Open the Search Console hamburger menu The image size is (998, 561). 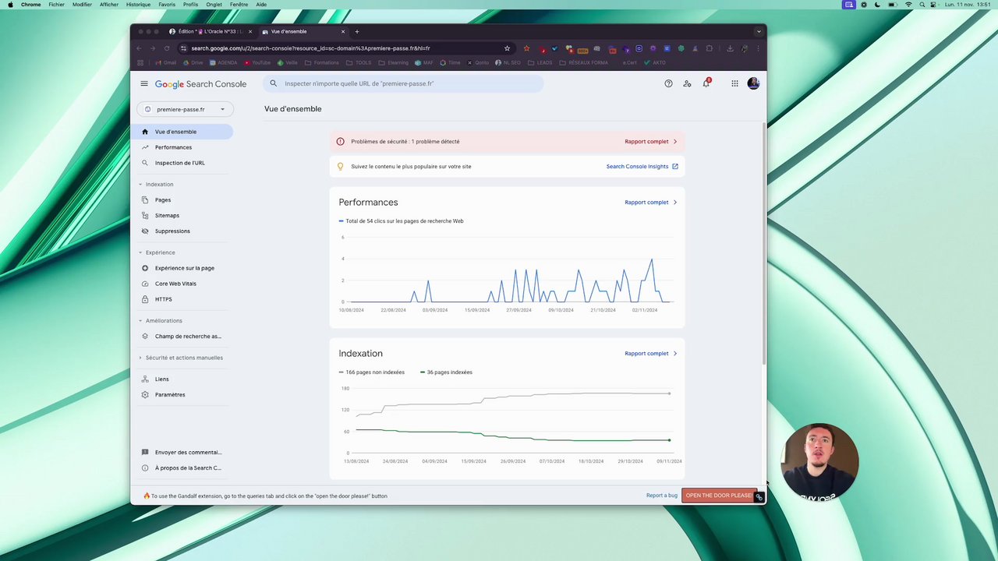[x=144, y=83]
